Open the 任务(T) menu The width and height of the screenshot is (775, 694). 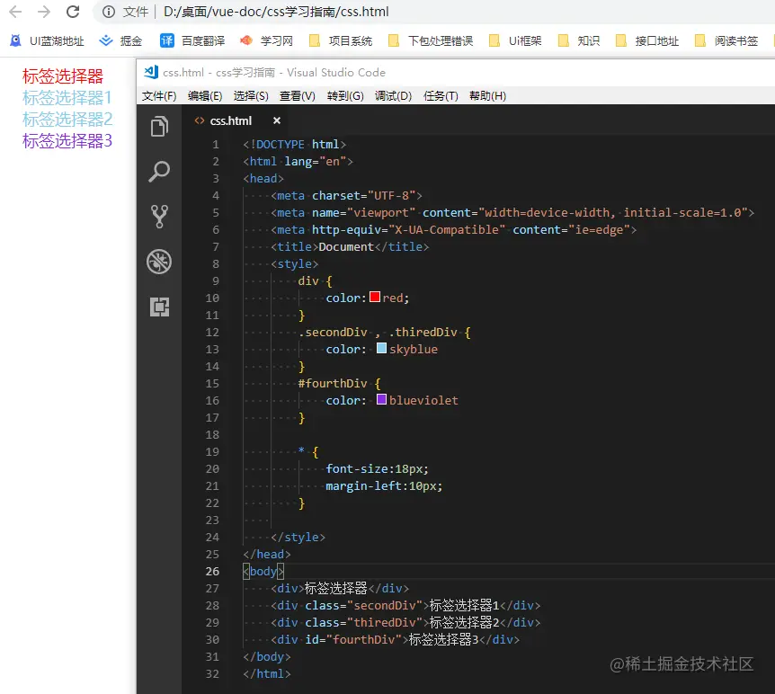(441, 96)
